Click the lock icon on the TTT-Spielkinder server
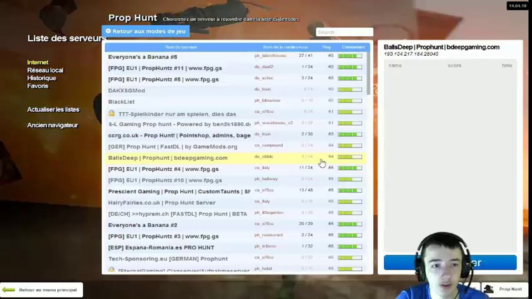This screenshot has width=532, height=299. (x=112, y=113)
